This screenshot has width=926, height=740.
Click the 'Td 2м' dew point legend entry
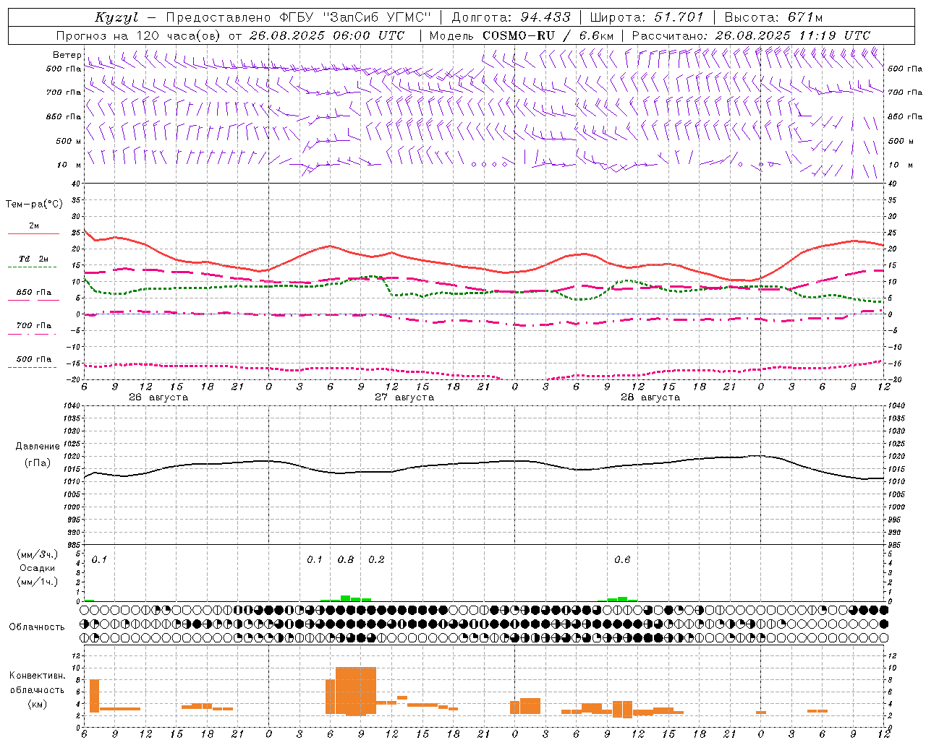(34, 259)
